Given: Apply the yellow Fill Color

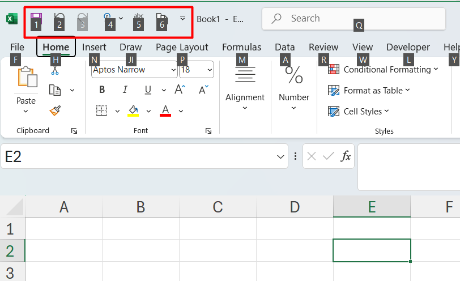Looking at the screenshot, I should click(x=133, y=111).
